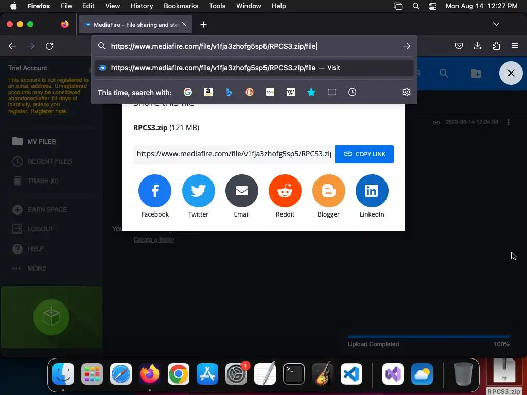Click Register now link

(49, 111)
